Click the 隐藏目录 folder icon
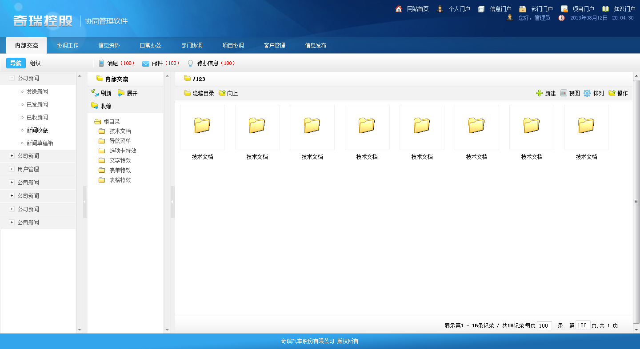640x349 pixels. [x=187, y=93]
